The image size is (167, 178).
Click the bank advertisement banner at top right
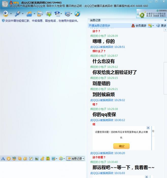151,14
